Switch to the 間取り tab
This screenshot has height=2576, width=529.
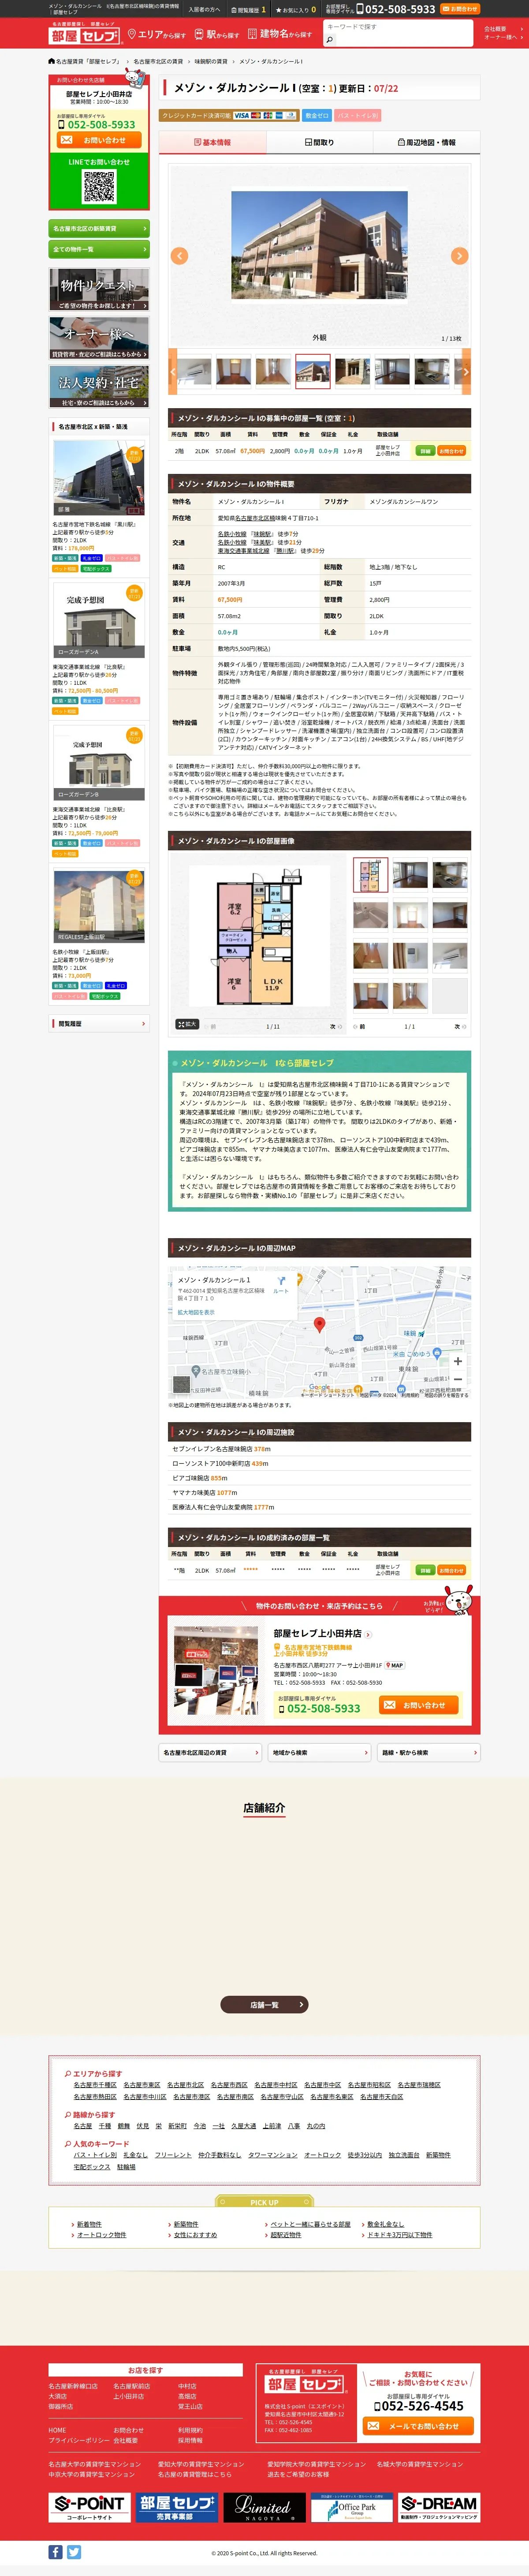[x=320, y=142]
